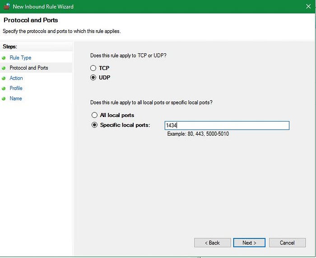316x258 pixels.
Task: Open the Rule Type step
Action: [x=20, y=58]
